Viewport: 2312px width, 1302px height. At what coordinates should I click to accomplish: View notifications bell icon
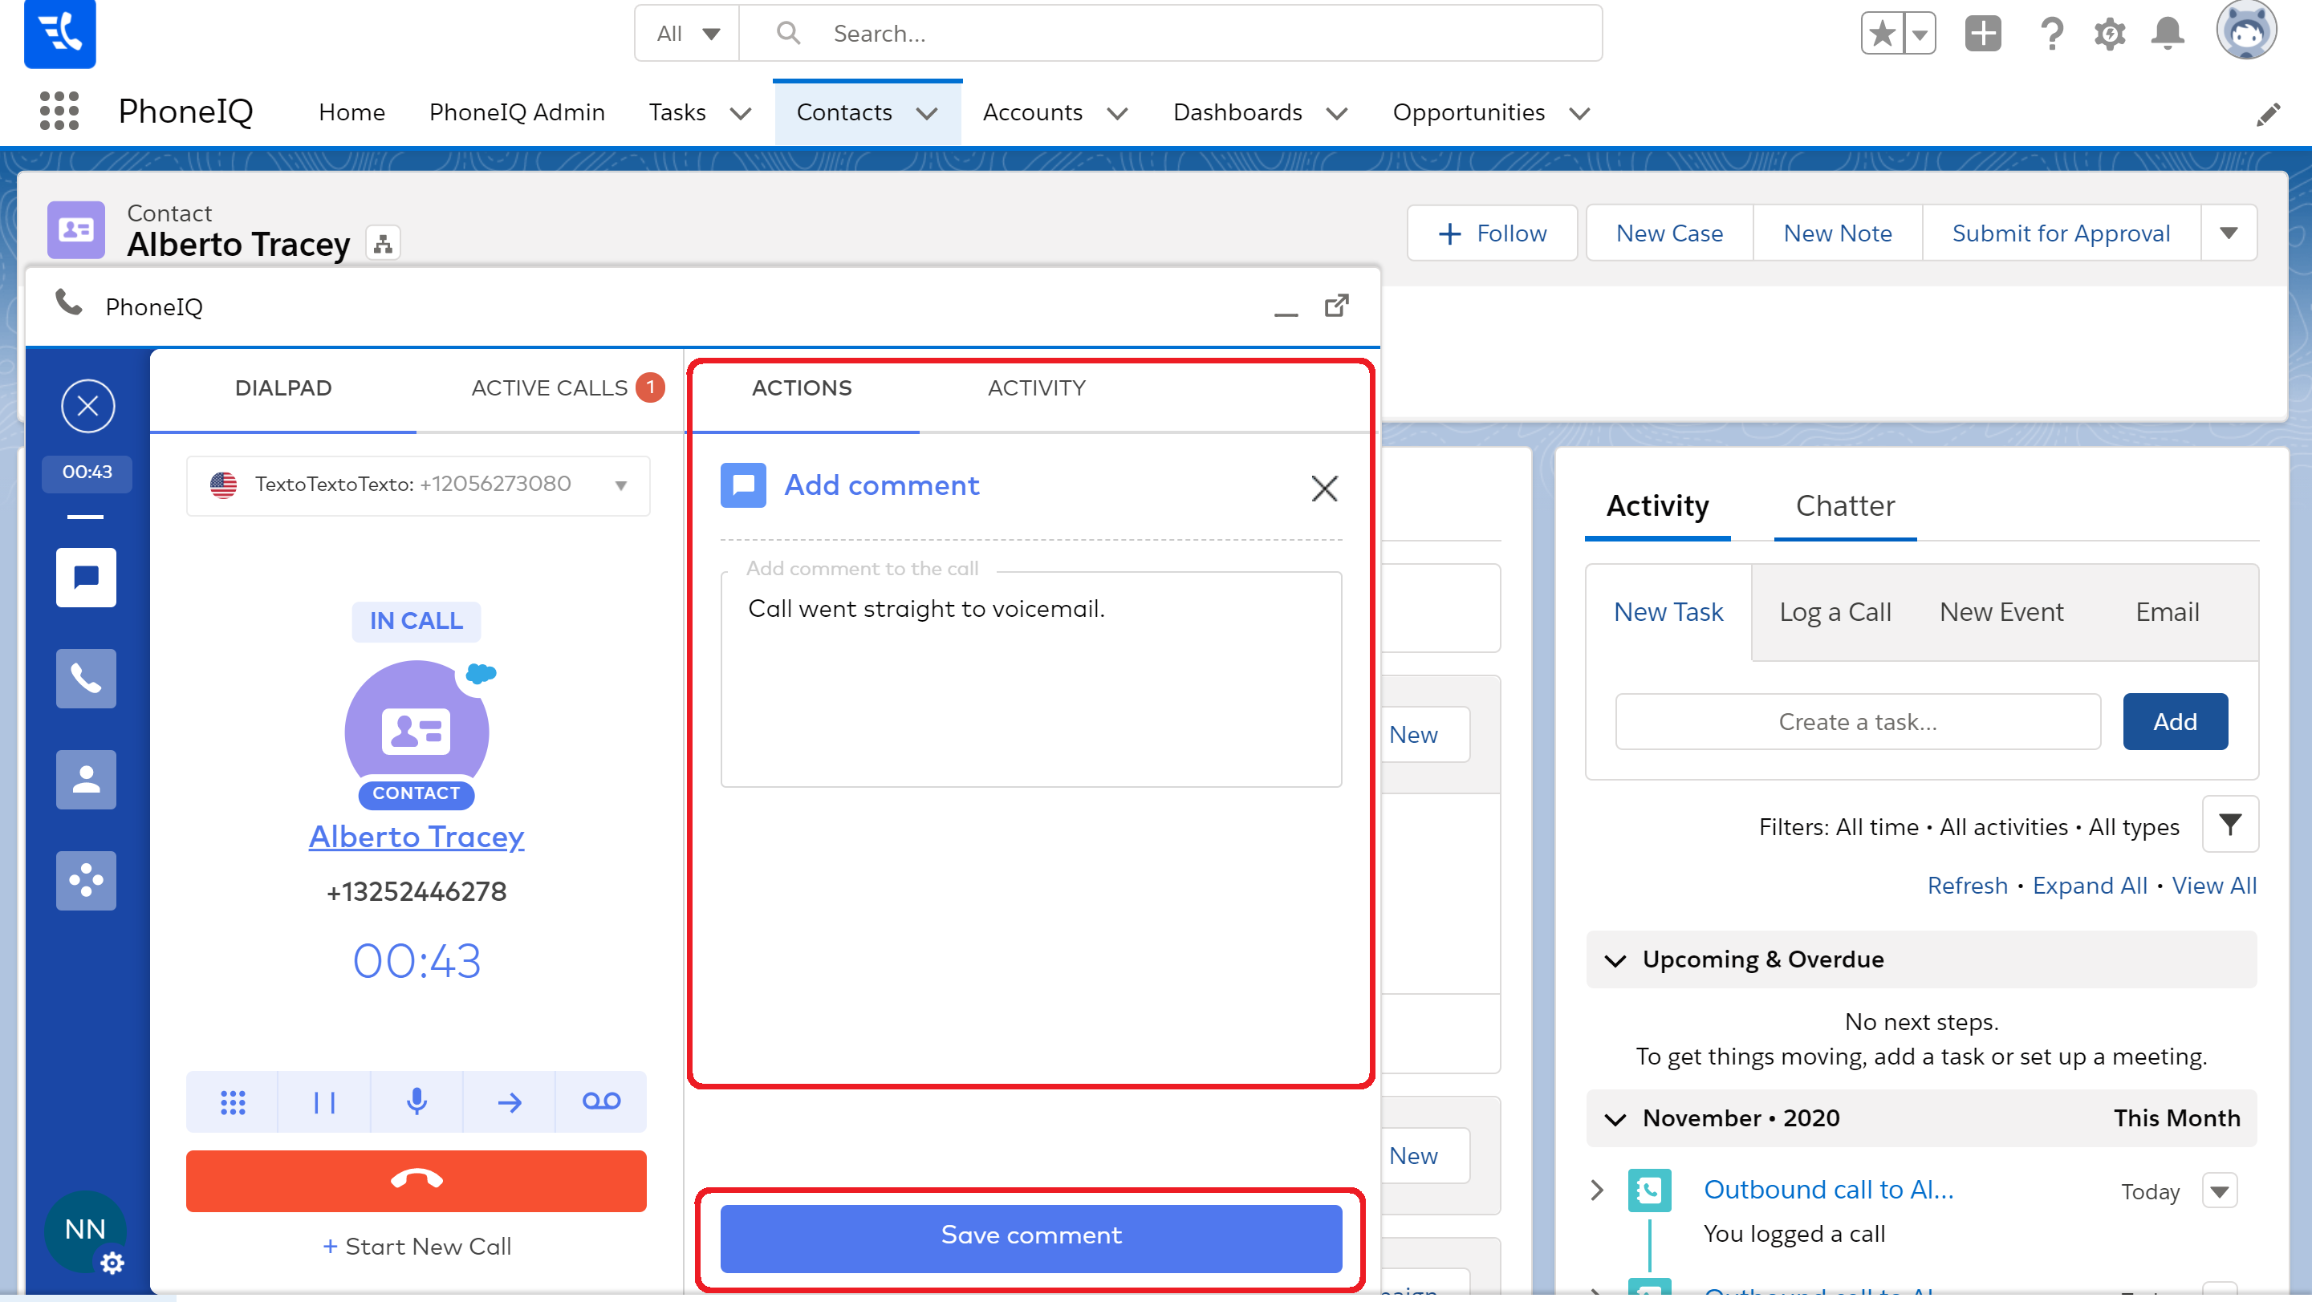coord(2168,34)
